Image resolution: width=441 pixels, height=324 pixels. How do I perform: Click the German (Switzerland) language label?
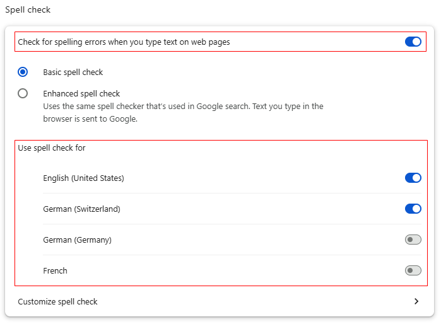click(x=81, y=209)
